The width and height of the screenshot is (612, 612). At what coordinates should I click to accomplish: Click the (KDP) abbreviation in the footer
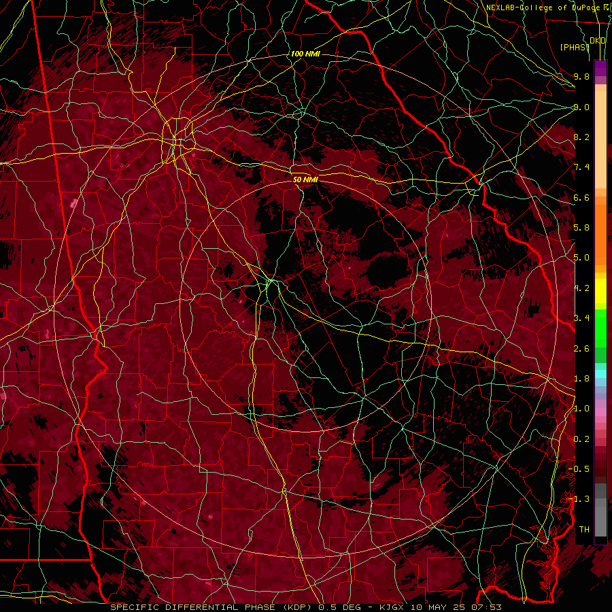click(296, 607)
